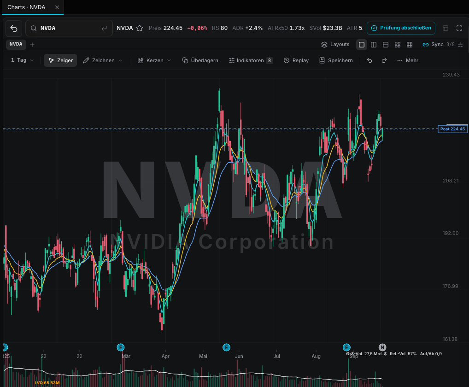
Task: Select the NVDA chart tab chip
Action: pos(16,44)
